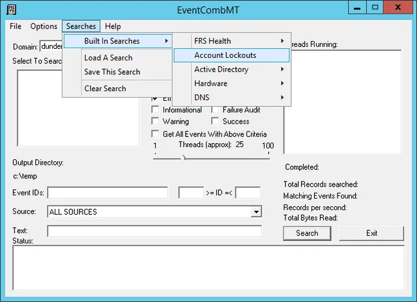Click the Domain input field
Viewport: 417px width, 302px height.
pos(51,46)
